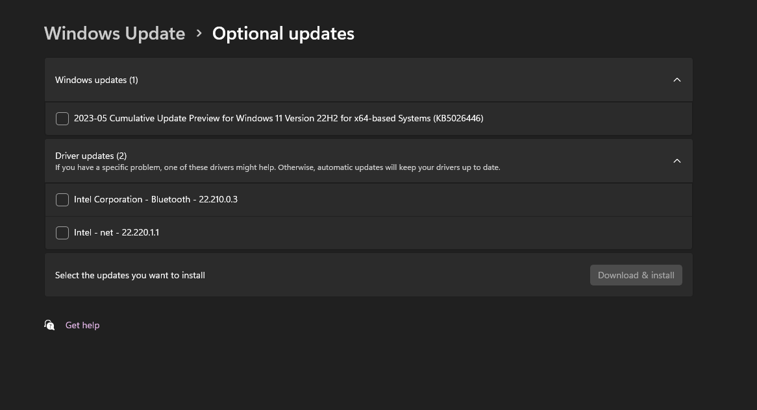The width and height of the screenshot is (757, 410).
Task: Click the Get help chat icon
Action: click(49, 325)
